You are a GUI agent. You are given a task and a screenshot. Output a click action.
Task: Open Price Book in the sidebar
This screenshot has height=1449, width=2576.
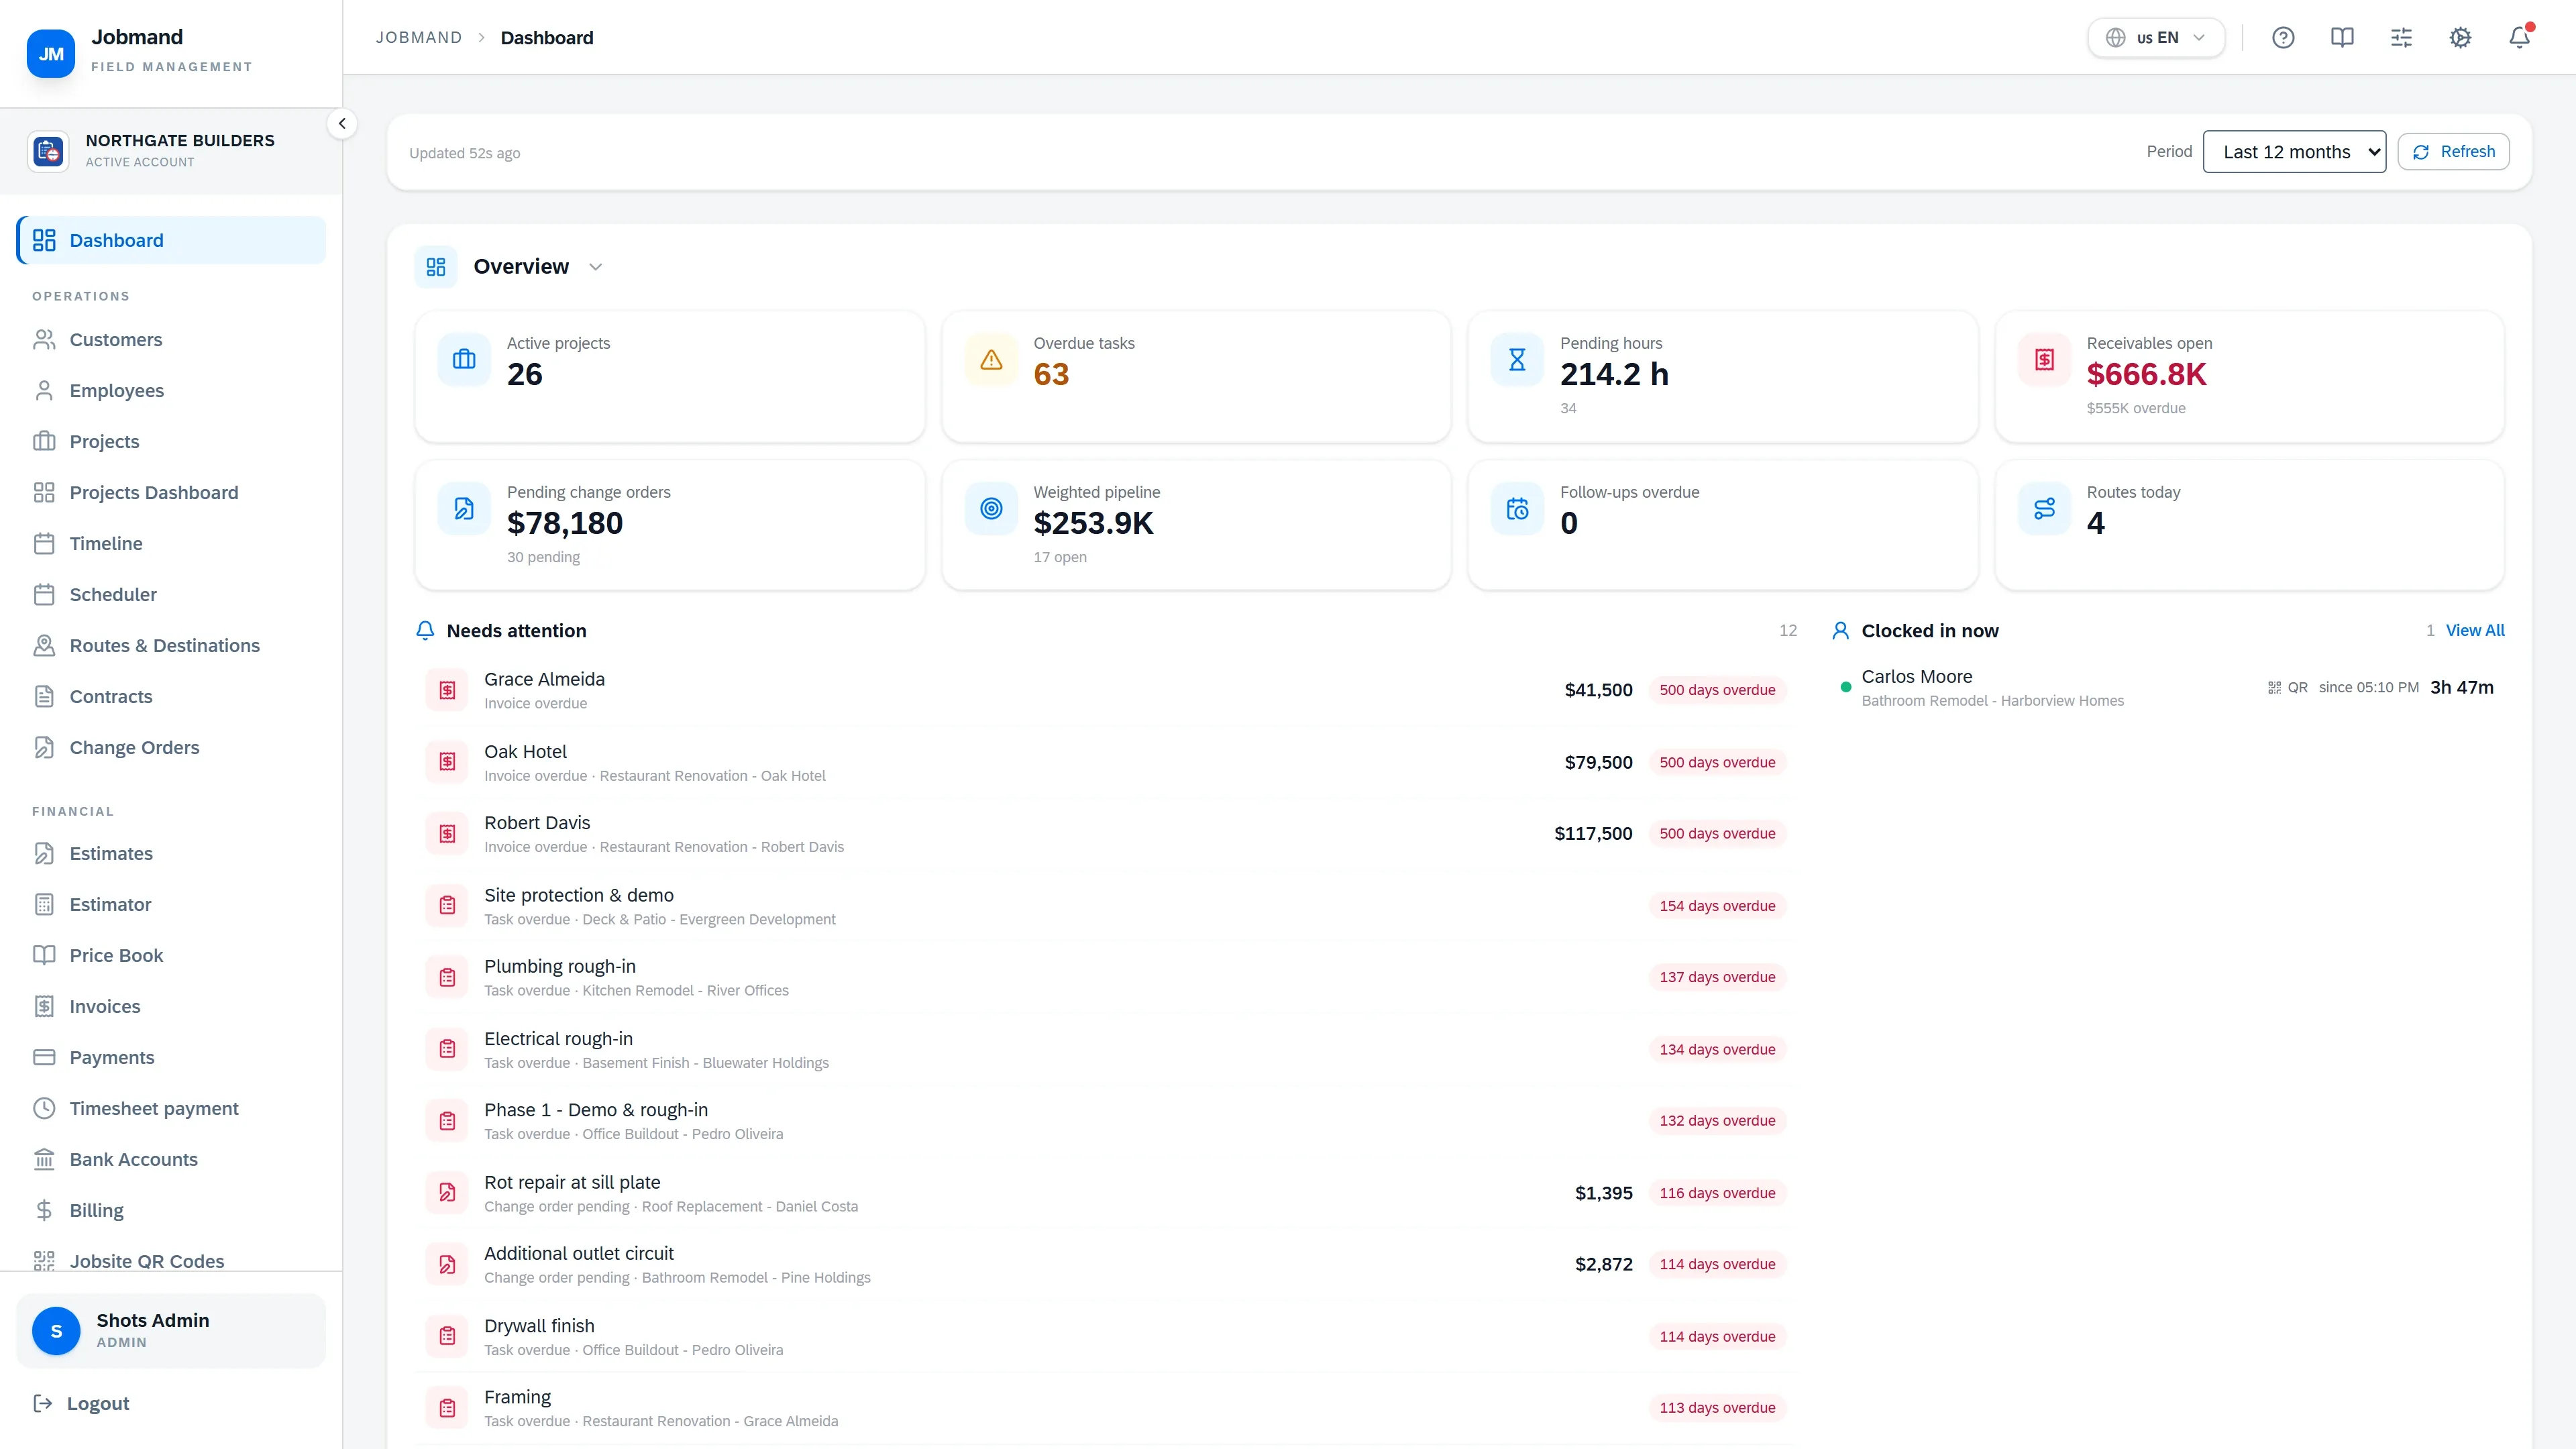click(171, 956)
